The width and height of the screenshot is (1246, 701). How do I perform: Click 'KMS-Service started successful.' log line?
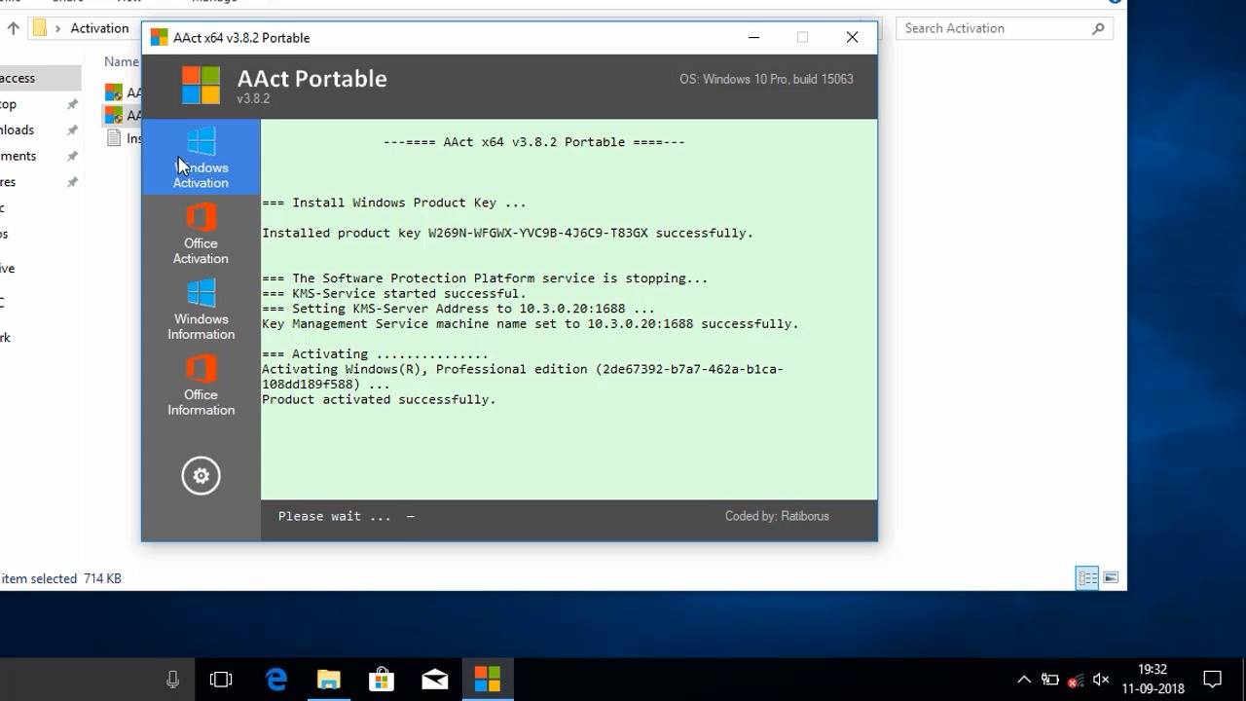tap(394, 294)
